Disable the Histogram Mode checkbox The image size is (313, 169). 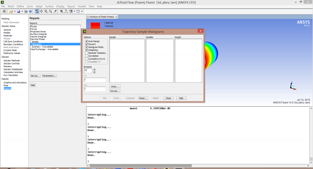86,47
